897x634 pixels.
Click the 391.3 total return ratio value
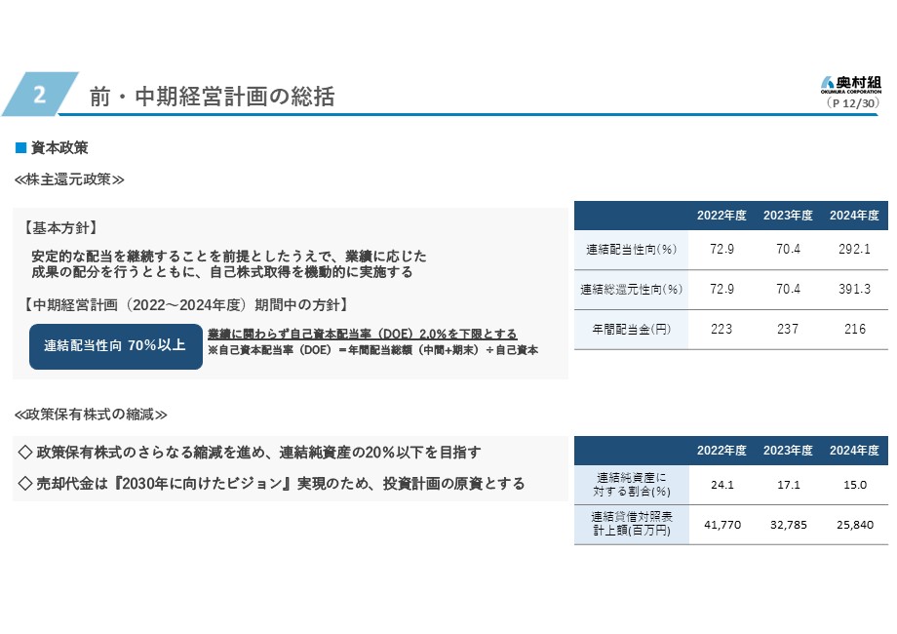[x=854, y=290]
